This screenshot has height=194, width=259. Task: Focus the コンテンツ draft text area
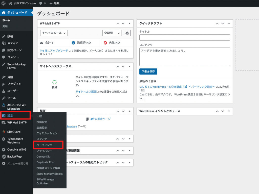[x=185, y=57]
